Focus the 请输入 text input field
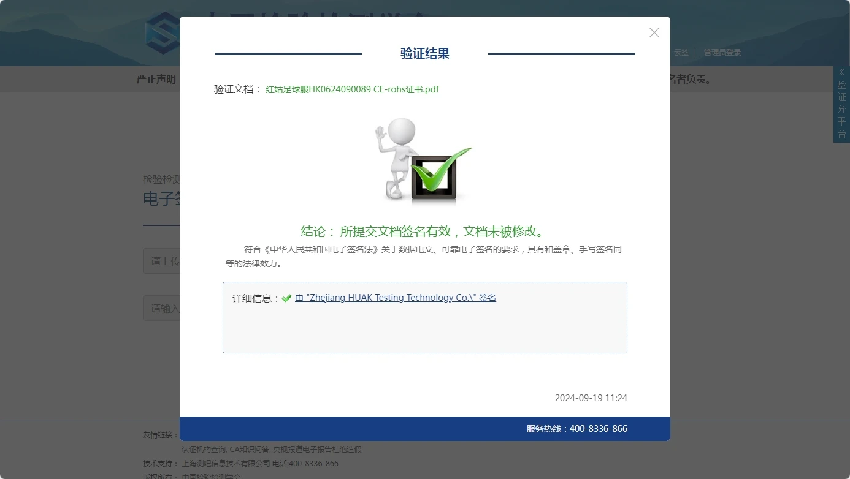The height and width of the screenshot is (479, 850). (162, 309)
